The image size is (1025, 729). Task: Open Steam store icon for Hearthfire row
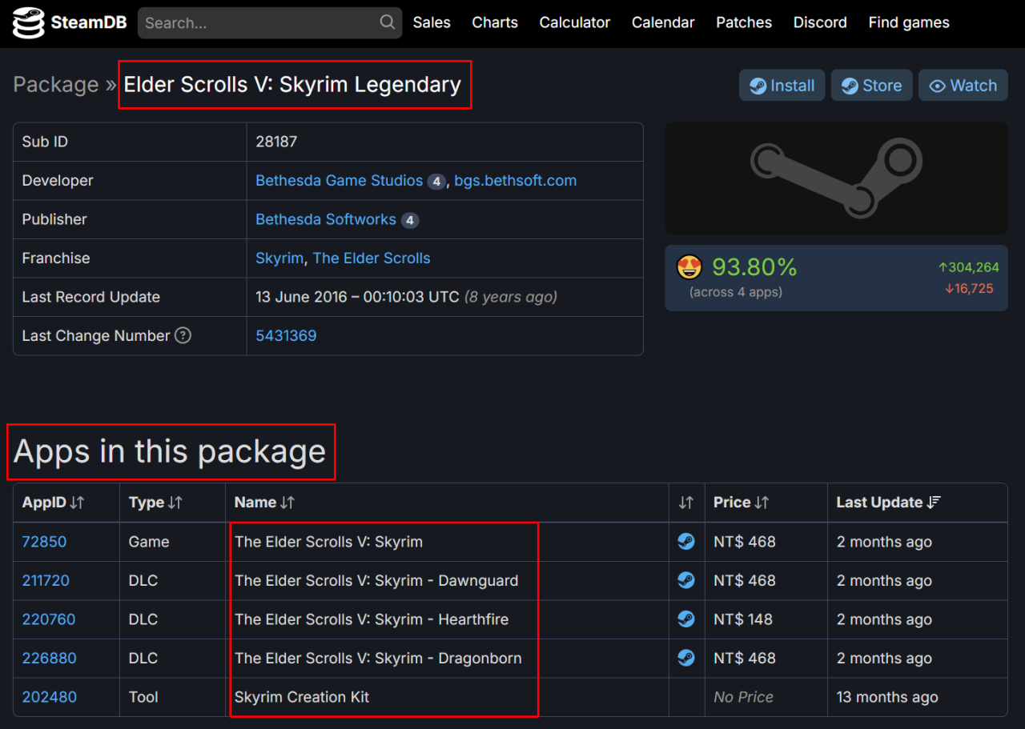click(x=686, y=619)
